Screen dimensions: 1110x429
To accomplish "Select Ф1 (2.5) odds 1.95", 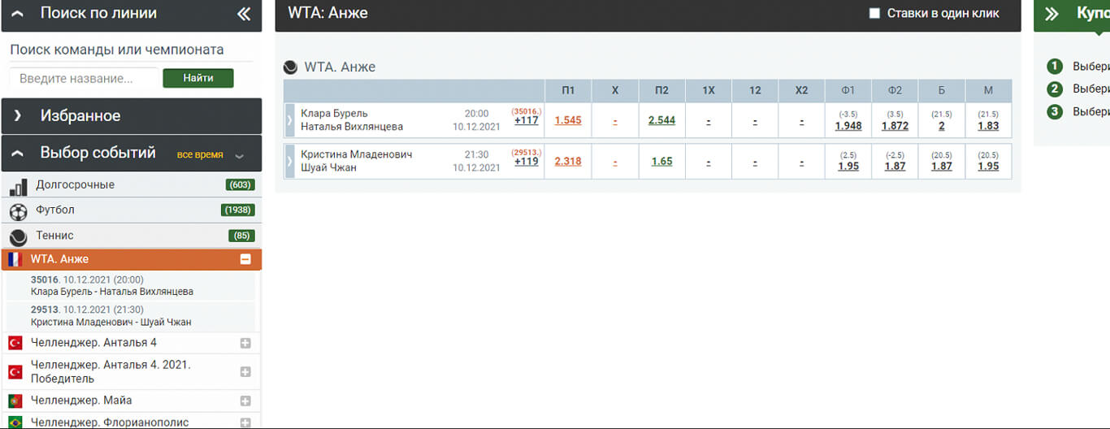I will tap(848, 167).
